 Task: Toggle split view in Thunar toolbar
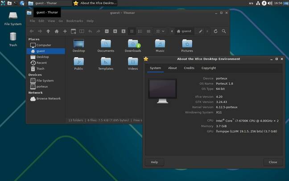tap(82, 31)
